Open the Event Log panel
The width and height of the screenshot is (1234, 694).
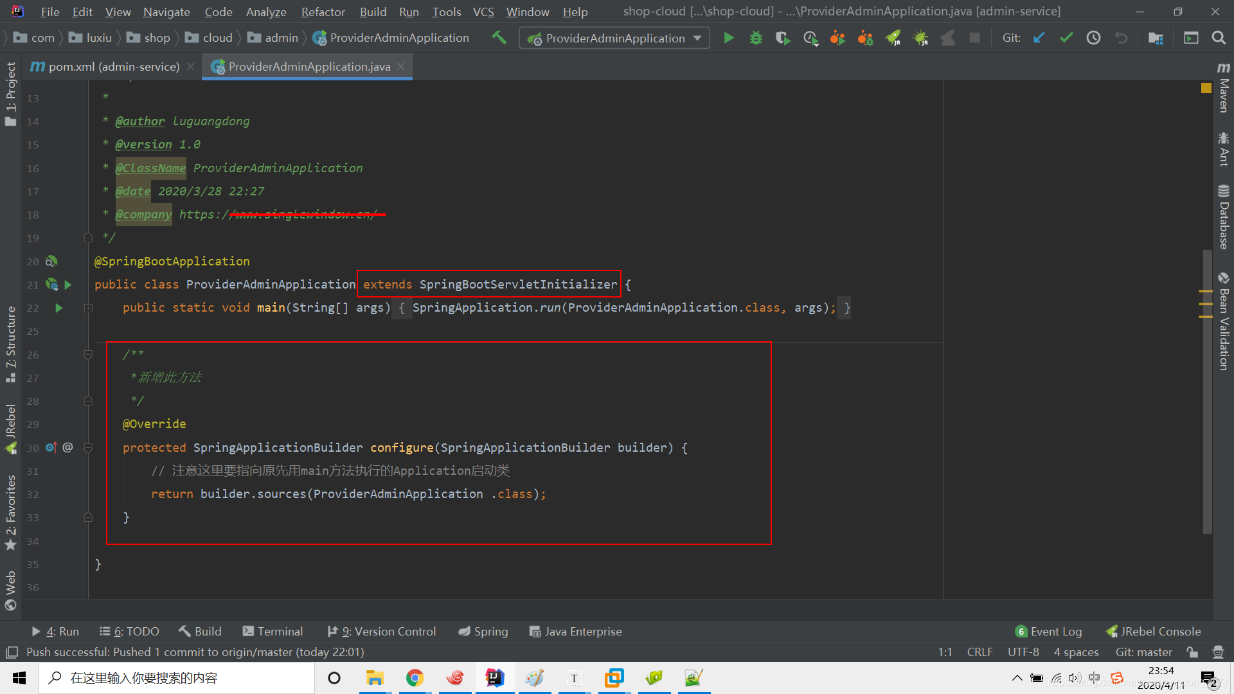click(1049, 632)
